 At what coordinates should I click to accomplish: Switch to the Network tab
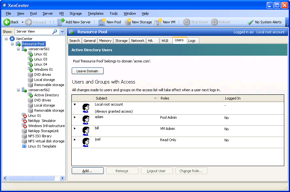[x=138, y=41]
